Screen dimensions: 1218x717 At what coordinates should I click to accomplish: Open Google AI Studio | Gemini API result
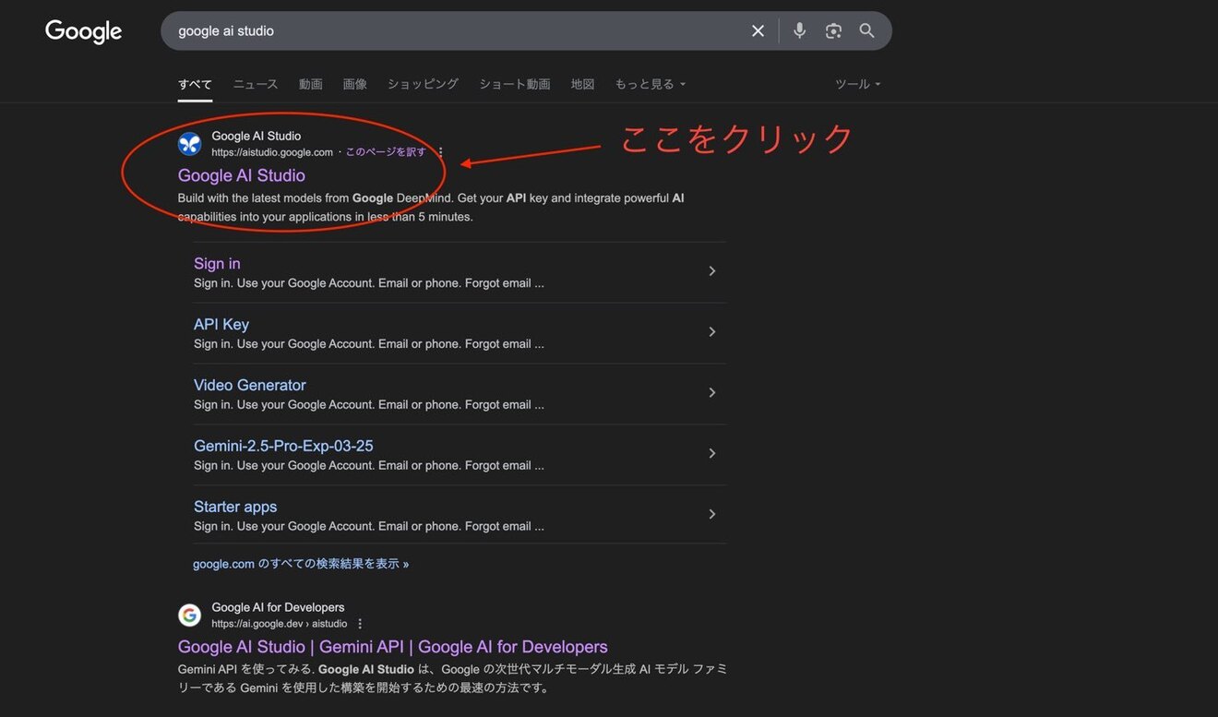[393, 647]
